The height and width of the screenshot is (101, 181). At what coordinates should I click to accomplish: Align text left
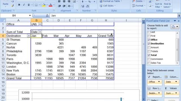(x=59, y=1)
